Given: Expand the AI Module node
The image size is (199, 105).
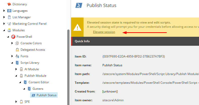Looking at the screenshot, I should (x=16, y=69).
